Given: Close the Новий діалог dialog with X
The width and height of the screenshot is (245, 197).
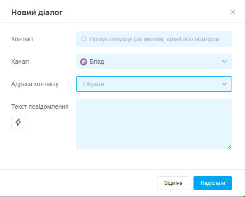Looking at the screenshot, I should (x=233, y=12).
